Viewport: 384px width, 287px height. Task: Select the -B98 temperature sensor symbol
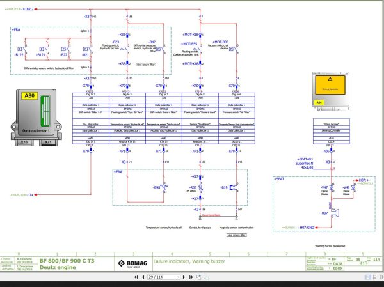click(164, 187)
